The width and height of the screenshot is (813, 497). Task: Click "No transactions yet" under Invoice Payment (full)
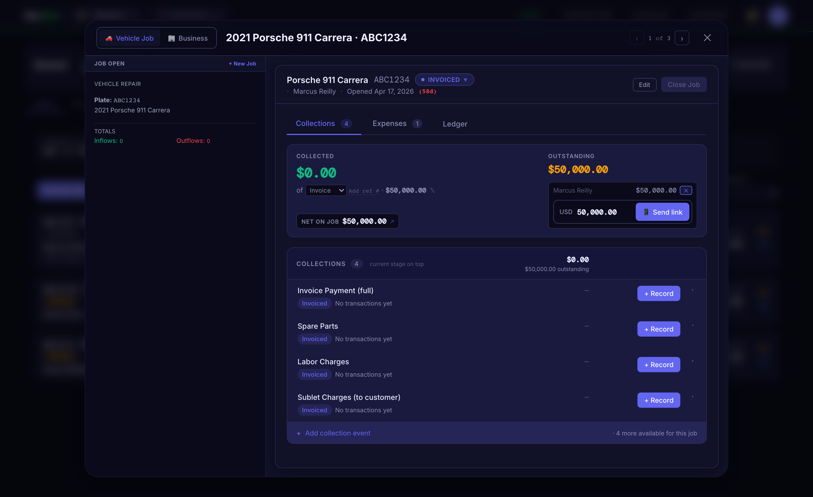coord(364,303)
